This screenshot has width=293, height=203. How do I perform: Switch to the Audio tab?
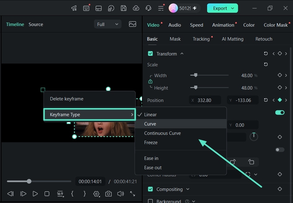175,25
